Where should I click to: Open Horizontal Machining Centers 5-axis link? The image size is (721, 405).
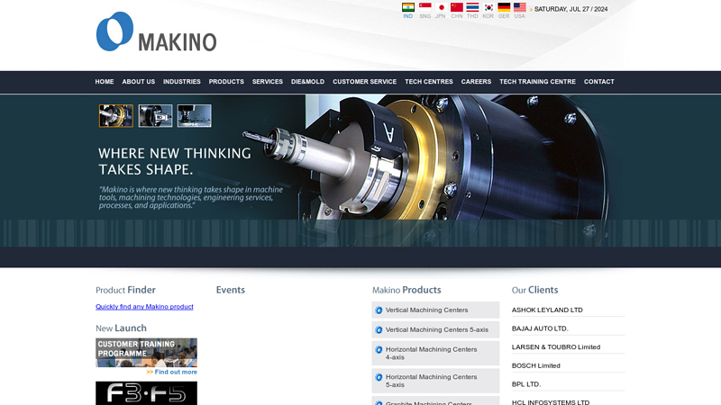[432, 381]
